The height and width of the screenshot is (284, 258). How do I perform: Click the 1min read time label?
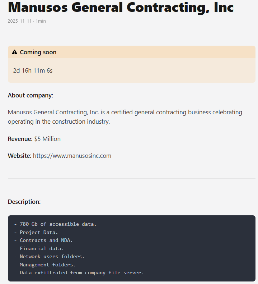[x=41, y=21]
